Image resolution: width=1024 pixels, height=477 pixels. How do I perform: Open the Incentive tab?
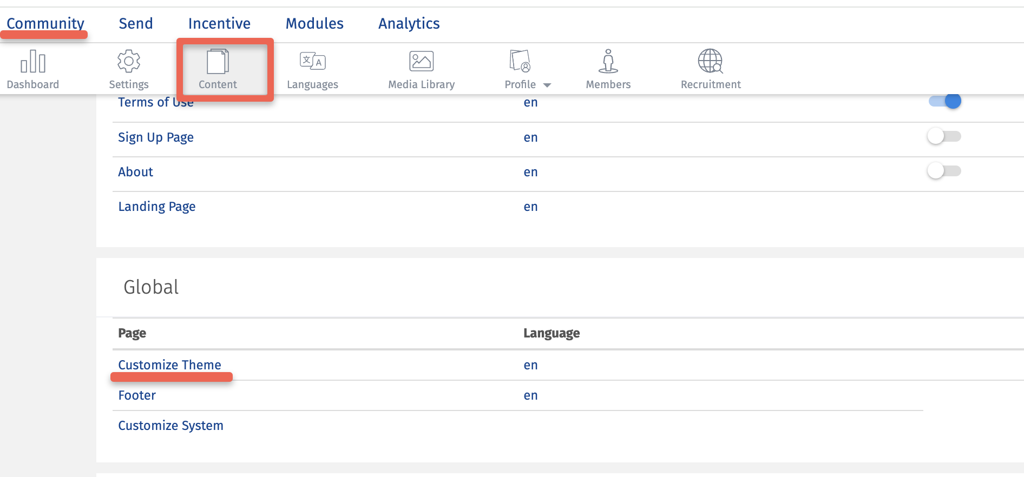click(x=219, y=24)
